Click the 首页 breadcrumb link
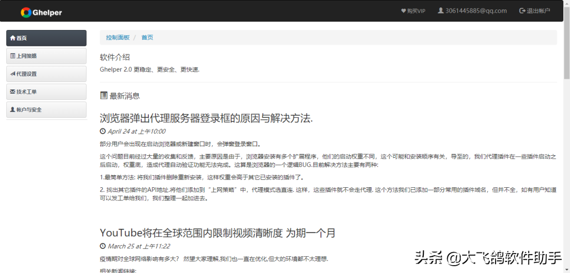 pos(147,37)
